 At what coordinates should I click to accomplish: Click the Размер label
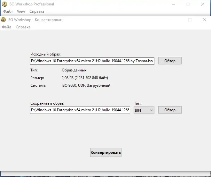(37, 78)
